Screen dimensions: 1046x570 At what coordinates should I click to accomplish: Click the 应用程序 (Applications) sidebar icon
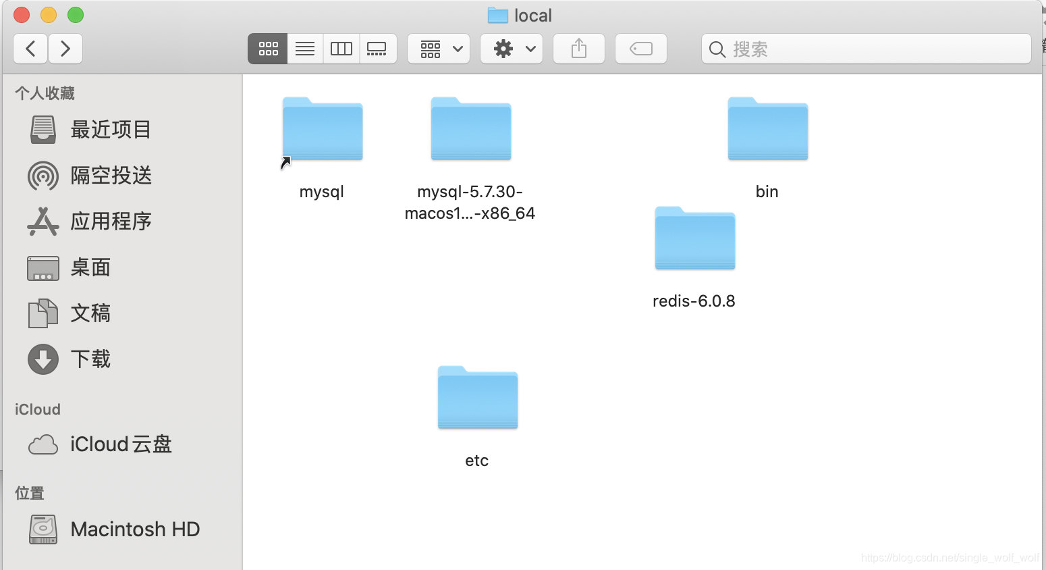[43, 222]
